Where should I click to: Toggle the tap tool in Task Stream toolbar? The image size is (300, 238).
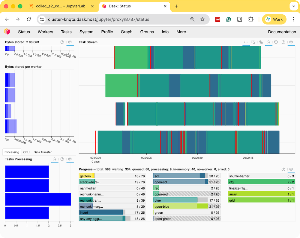coord(268,42)
